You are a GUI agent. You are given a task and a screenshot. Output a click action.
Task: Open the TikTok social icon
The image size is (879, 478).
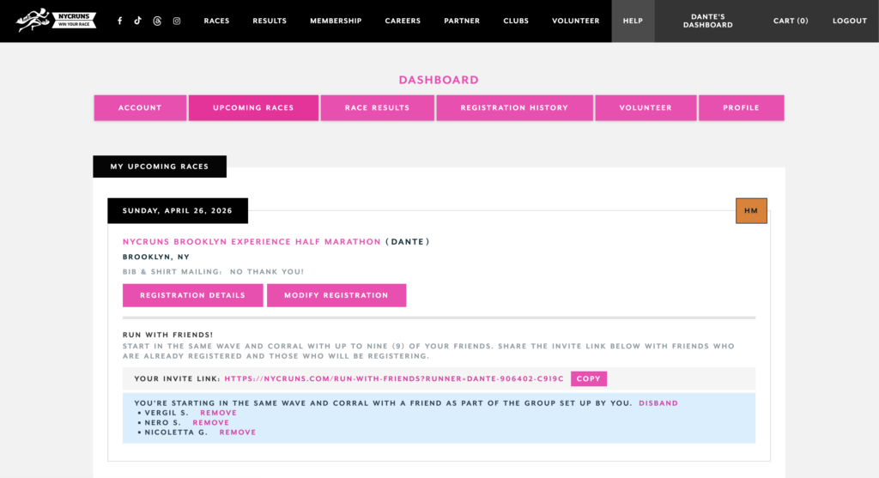tap(138, 21)
